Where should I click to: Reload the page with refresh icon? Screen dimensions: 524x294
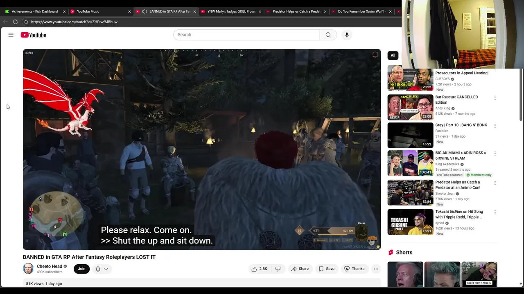pos(15,22)
